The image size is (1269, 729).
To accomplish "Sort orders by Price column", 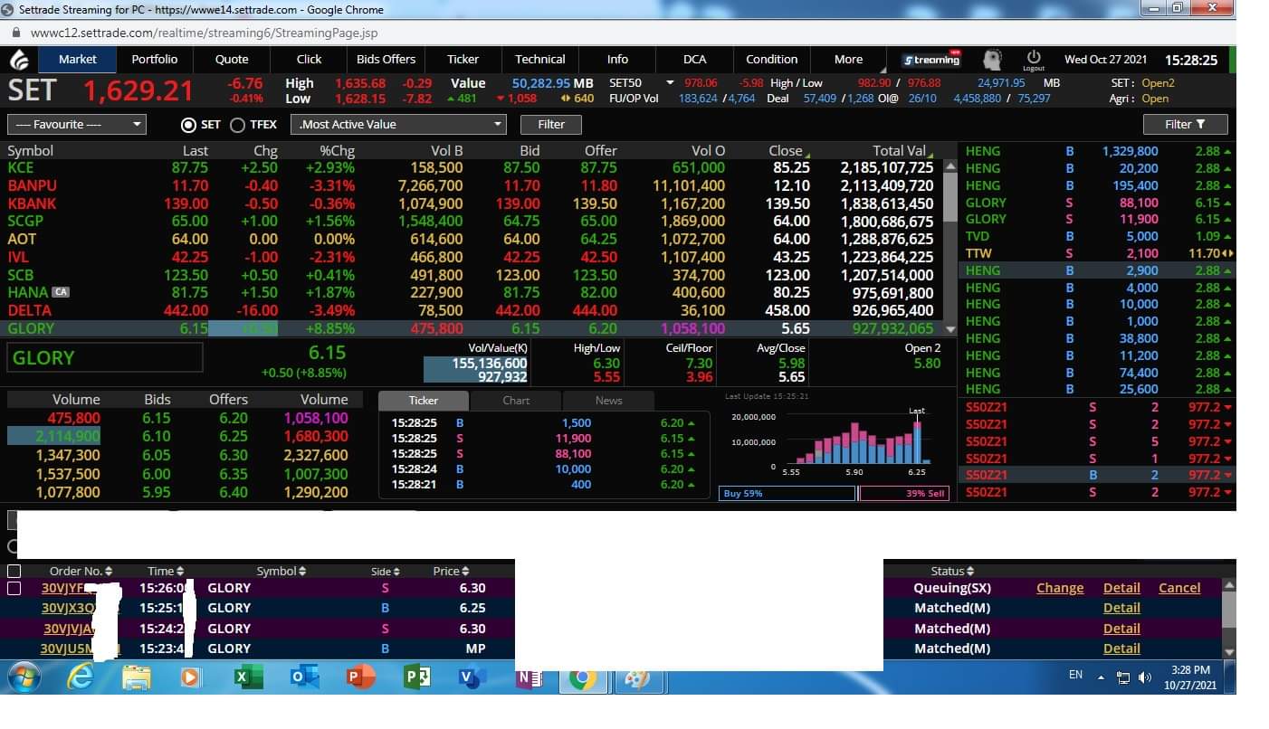I will (x=451, y=571).
